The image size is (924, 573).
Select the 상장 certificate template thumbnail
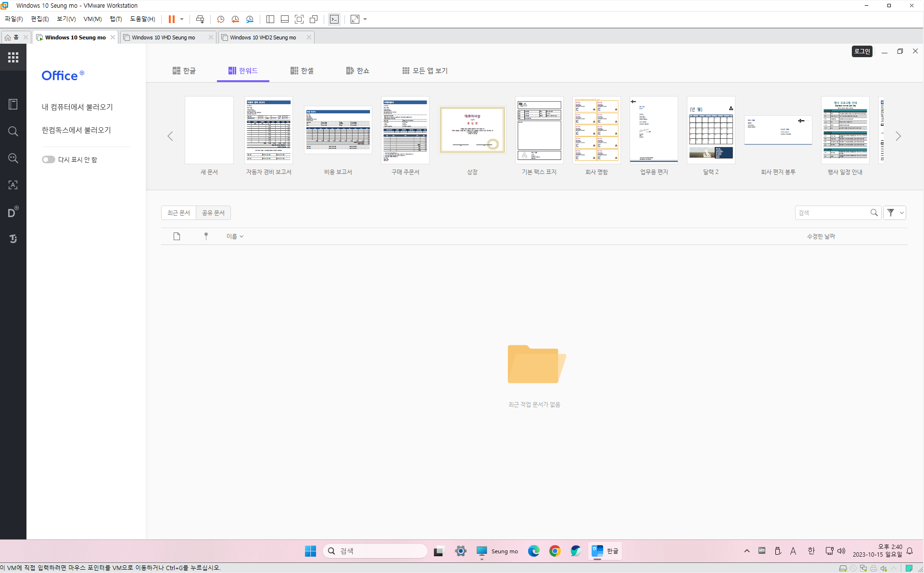tap(472, 130)
